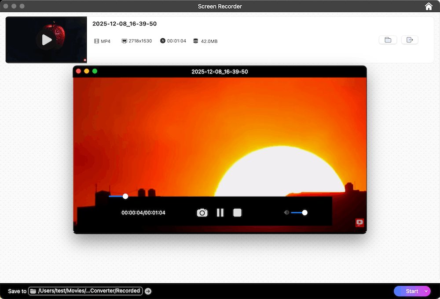Image resolution: width=440 pixels, height=299 pixels.
Task: Take a snapshot with the camera icon
Action: tap(202, 213)
